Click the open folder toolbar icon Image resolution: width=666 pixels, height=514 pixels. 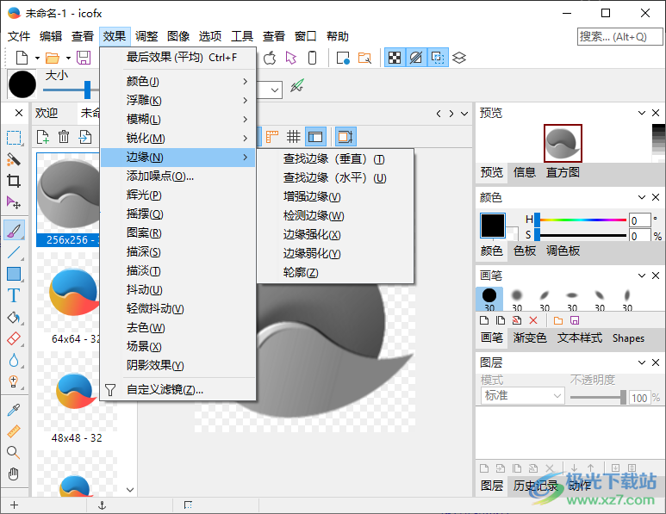tap(53, 58)
